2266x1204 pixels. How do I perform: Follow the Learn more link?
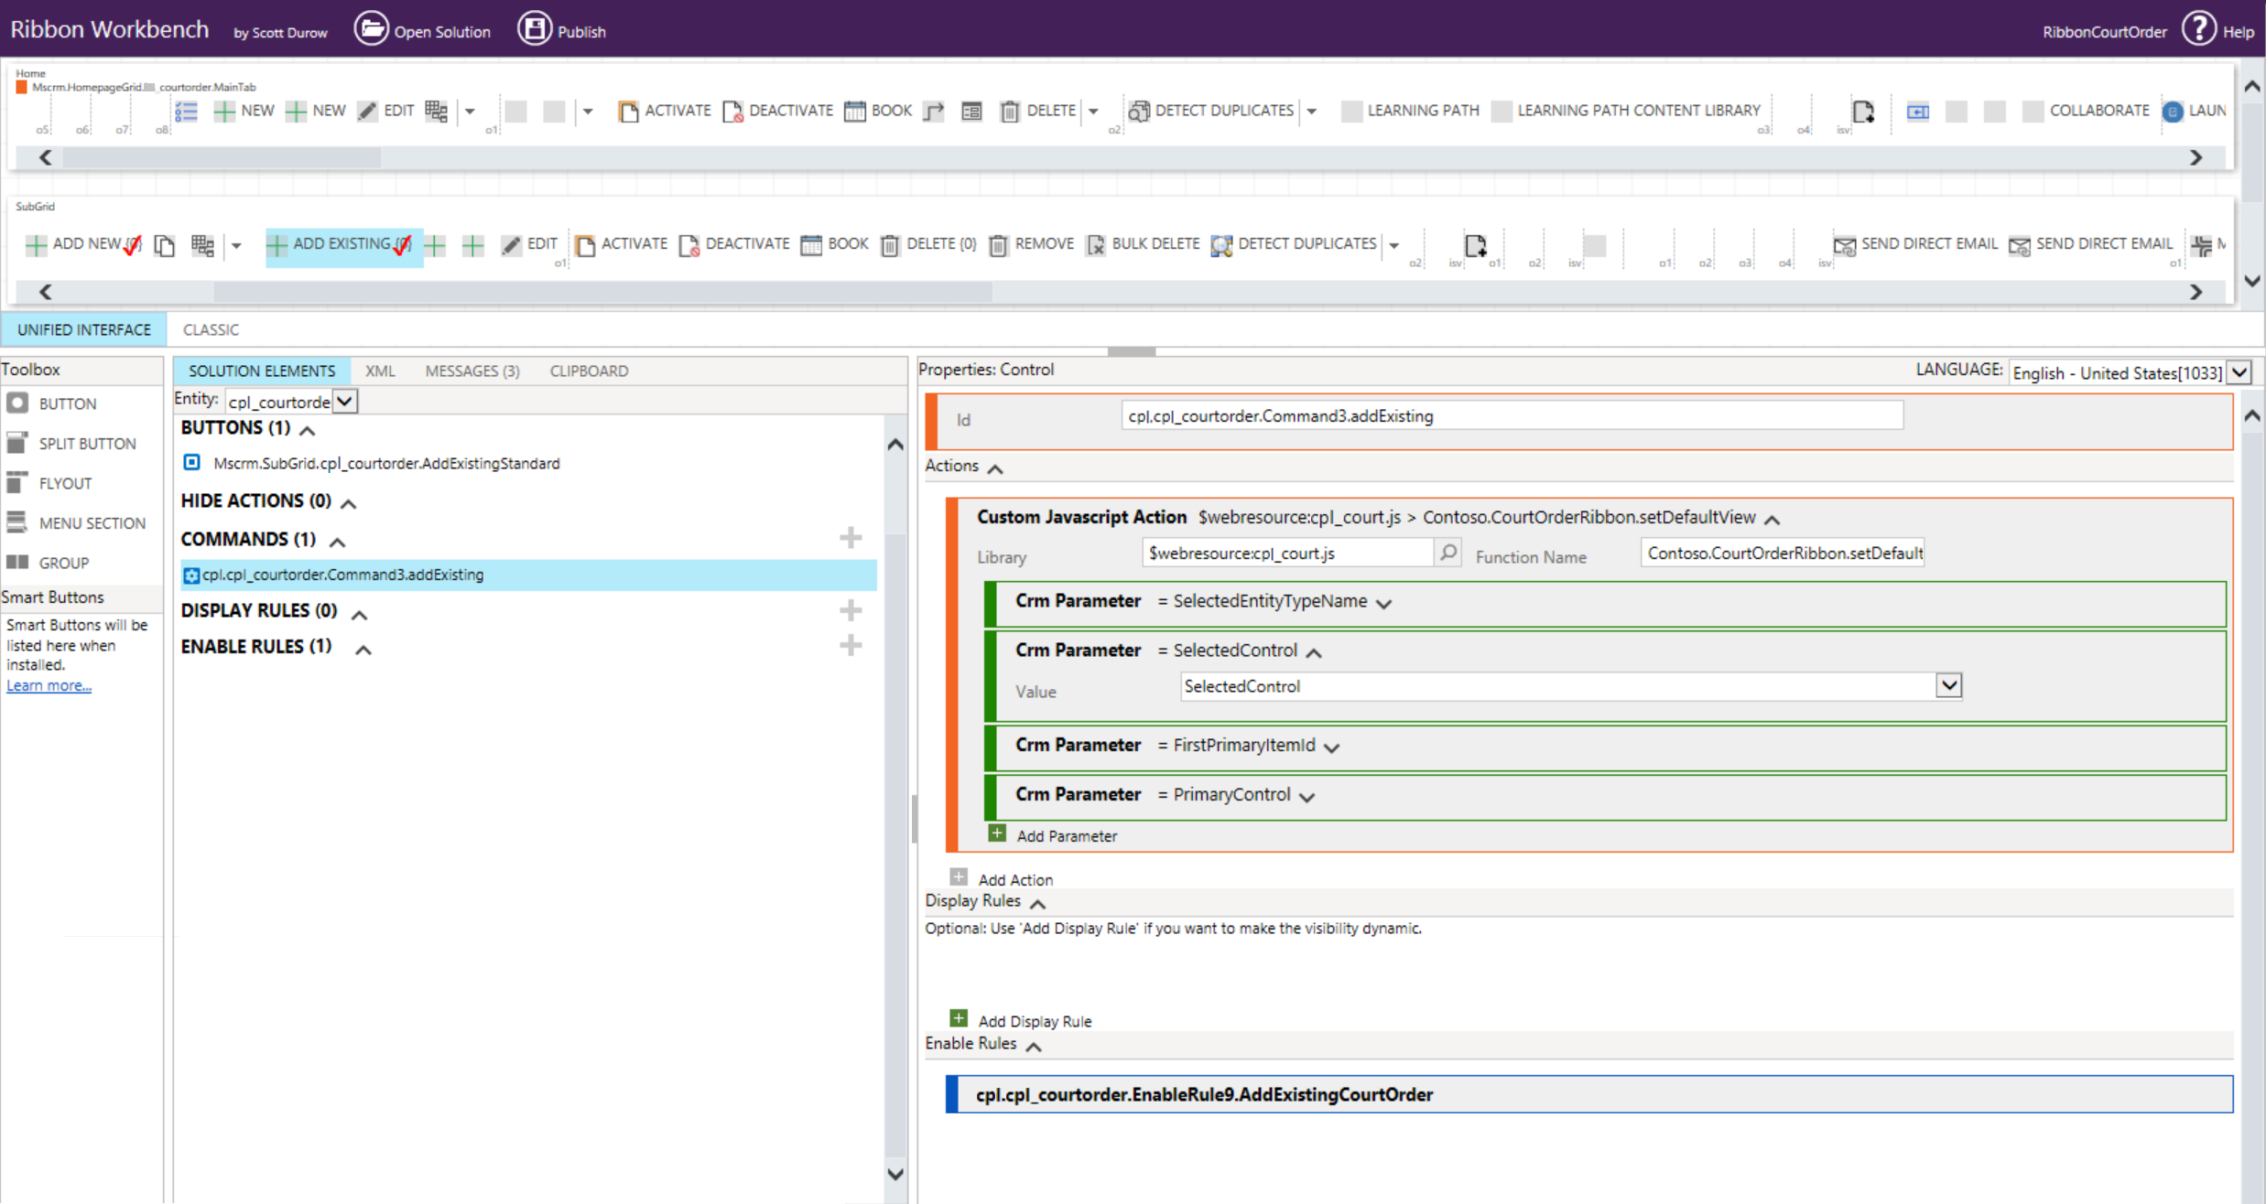49,685
